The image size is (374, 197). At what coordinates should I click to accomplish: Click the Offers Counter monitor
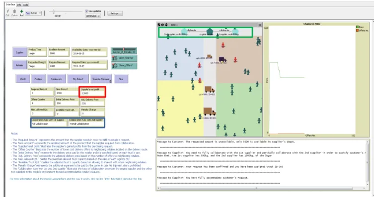click(42, 101)
